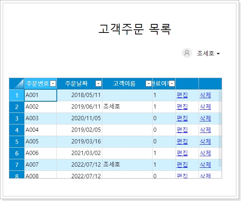Click 삭제 link for order A001
Image resolution: width=241 pixels, height=201 pixels.
tap(205, 95)
